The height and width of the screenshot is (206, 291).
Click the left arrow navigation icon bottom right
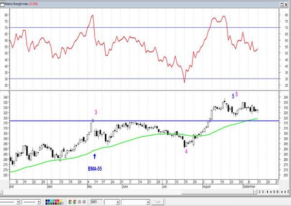(282, 192)
